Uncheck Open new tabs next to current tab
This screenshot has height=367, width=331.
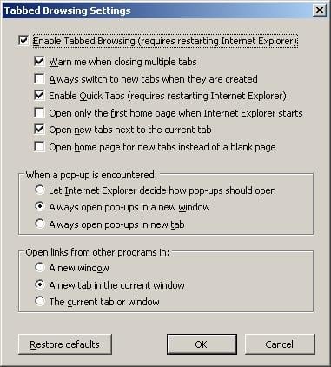(x=39, y=130)
